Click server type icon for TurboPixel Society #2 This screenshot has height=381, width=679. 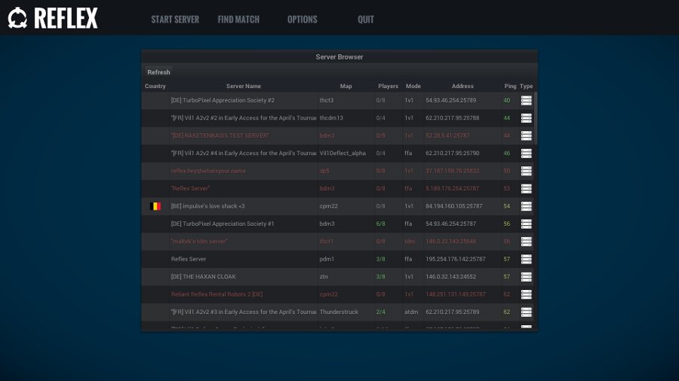click(526, 100)
